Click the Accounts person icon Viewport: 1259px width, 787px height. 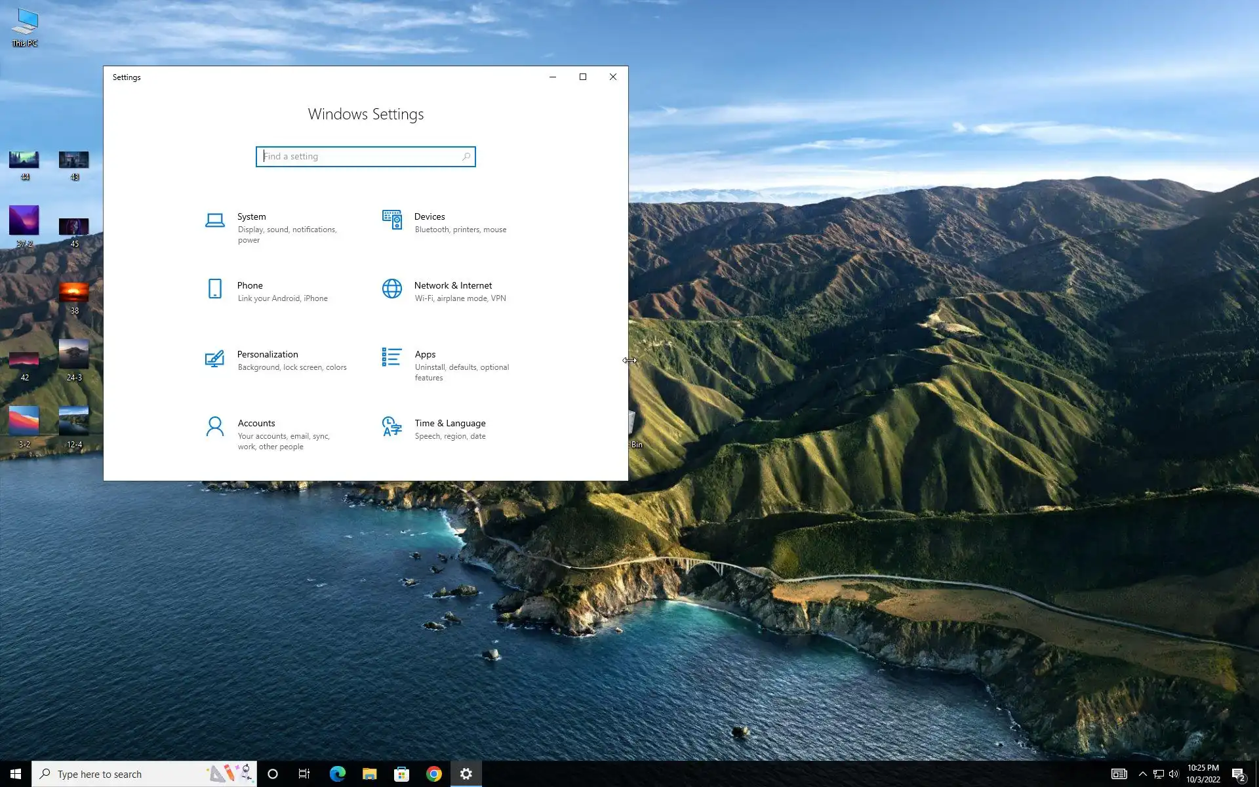pyautogui.click(x=214, y=427)
